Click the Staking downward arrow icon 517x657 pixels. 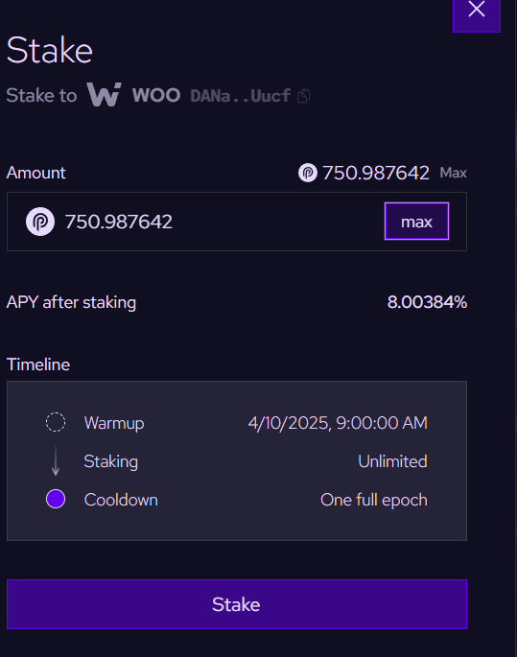tap(56, 461)
